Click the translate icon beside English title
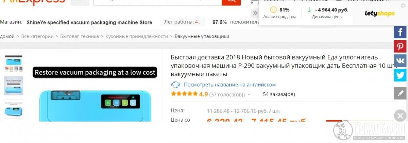The image size is (408, 143). (x=175, y=85)
